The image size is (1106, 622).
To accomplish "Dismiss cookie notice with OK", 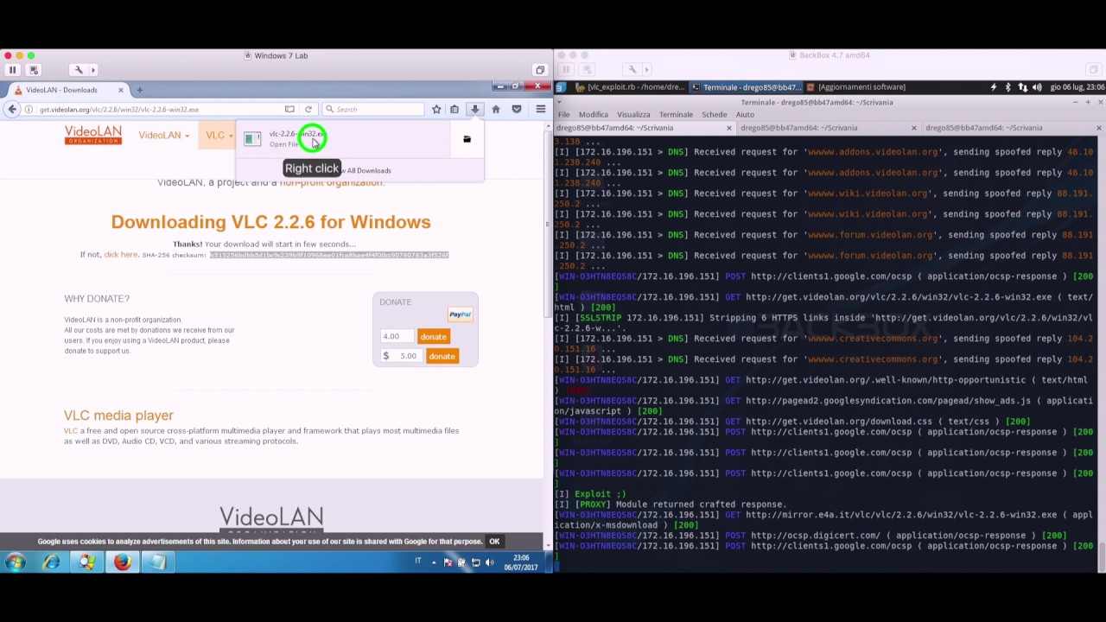I will [x=494, y=542].
